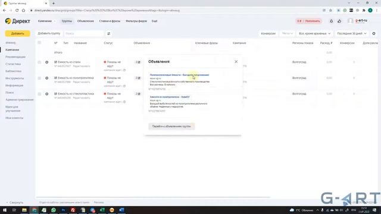Click the browser address bar
381x214 pixels.
175,11
